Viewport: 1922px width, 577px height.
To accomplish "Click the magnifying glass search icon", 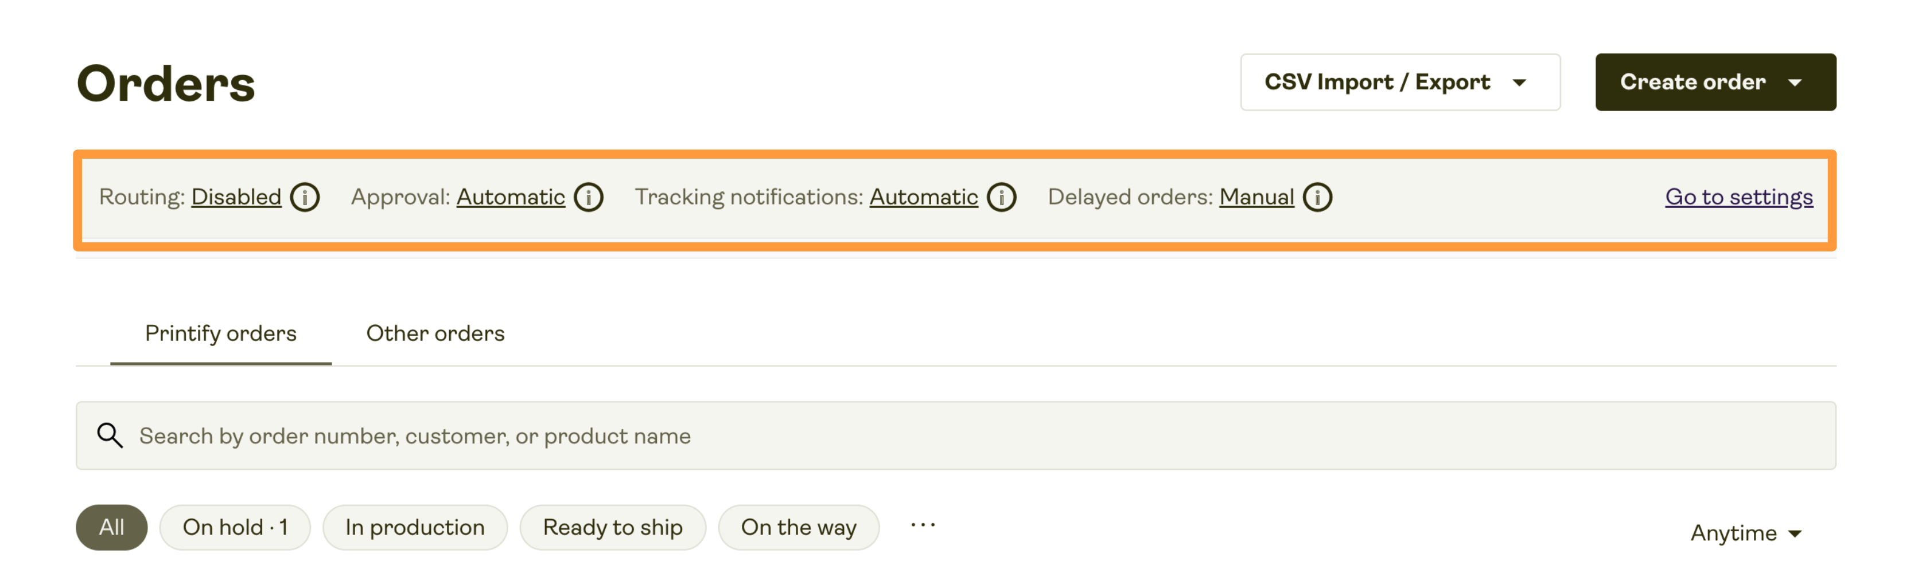I will tap(110, 435).
